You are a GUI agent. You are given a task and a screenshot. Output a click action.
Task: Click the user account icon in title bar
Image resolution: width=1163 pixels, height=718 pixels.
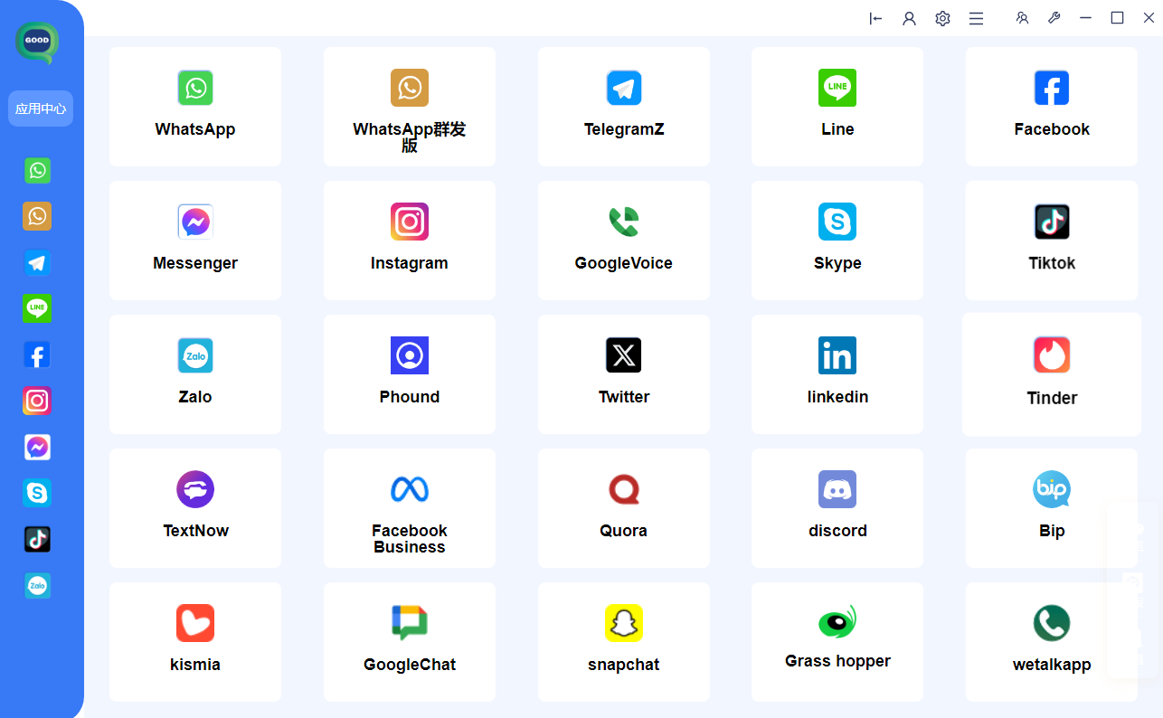(909, 18)
